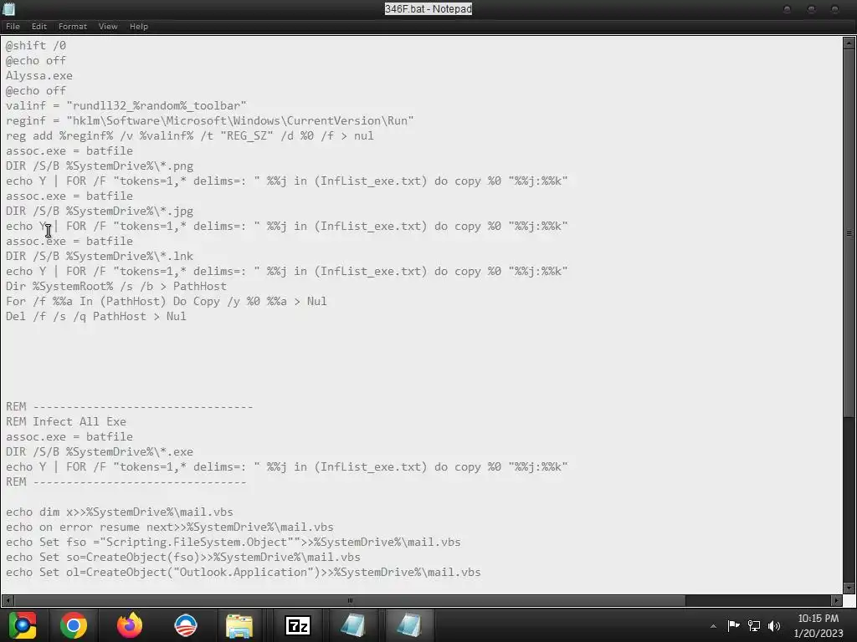Screen dimensions: 857x642
Task: Click the 'echo Set fso' line
Action: pos(233,542)
